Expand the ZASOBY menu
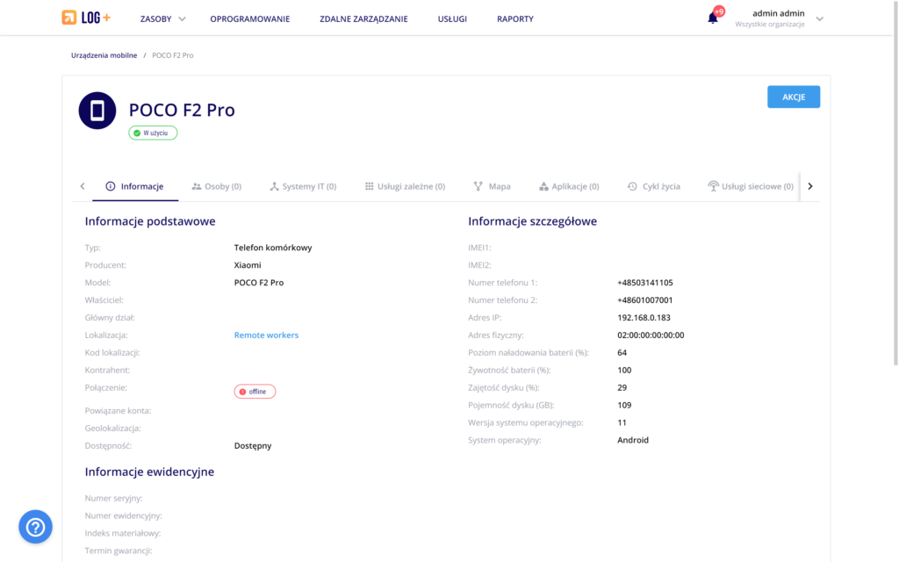Image resolution: width=899 pixels, height=562 pixels. tap(162, 19)
